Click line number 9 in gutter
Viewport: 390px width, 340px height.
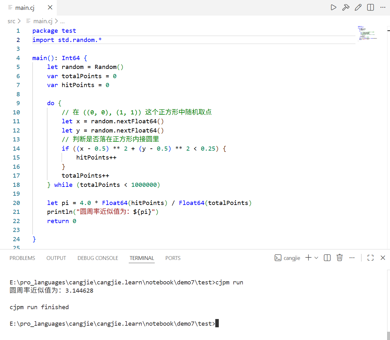coord(18,103)
